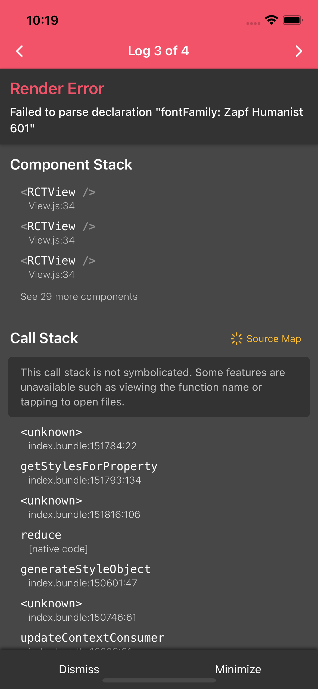Open the second RCTView's View.js:34 source
This screenshot has width=318, height=689.
click(x=52, y=240)
